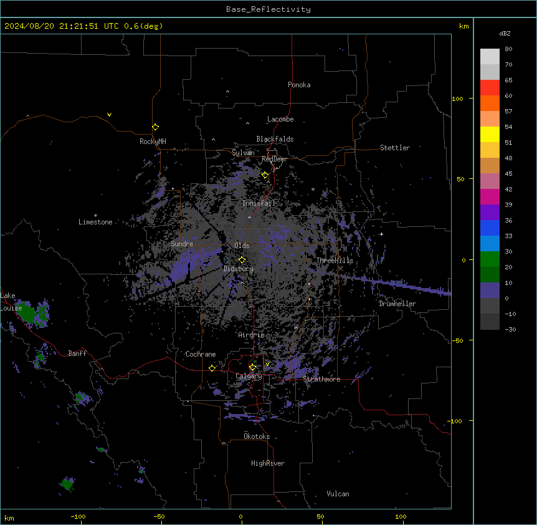Click the Ponoka city label
The width and height of the screenshot is (537, 525).
point(299,85)
